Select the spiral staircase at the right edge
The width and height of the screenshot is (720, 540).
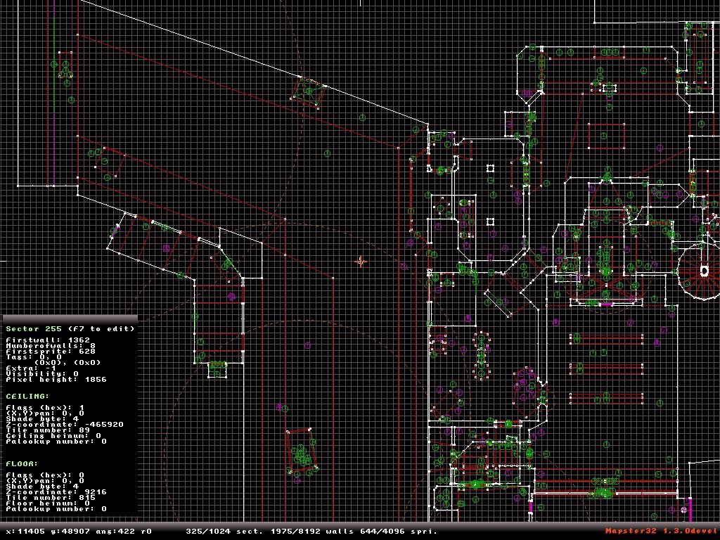700,271
